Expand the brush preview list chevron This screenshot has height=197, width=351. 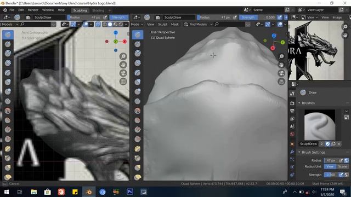point(347,111)
